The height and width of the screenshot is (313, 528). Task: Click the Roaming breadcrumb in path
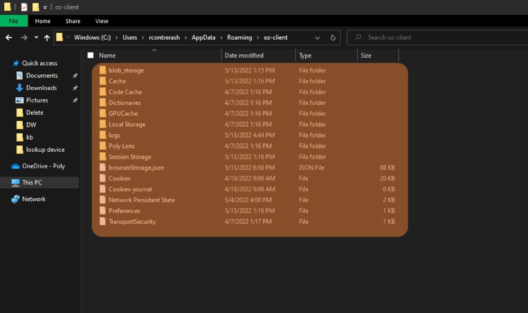tap(239, 38)
